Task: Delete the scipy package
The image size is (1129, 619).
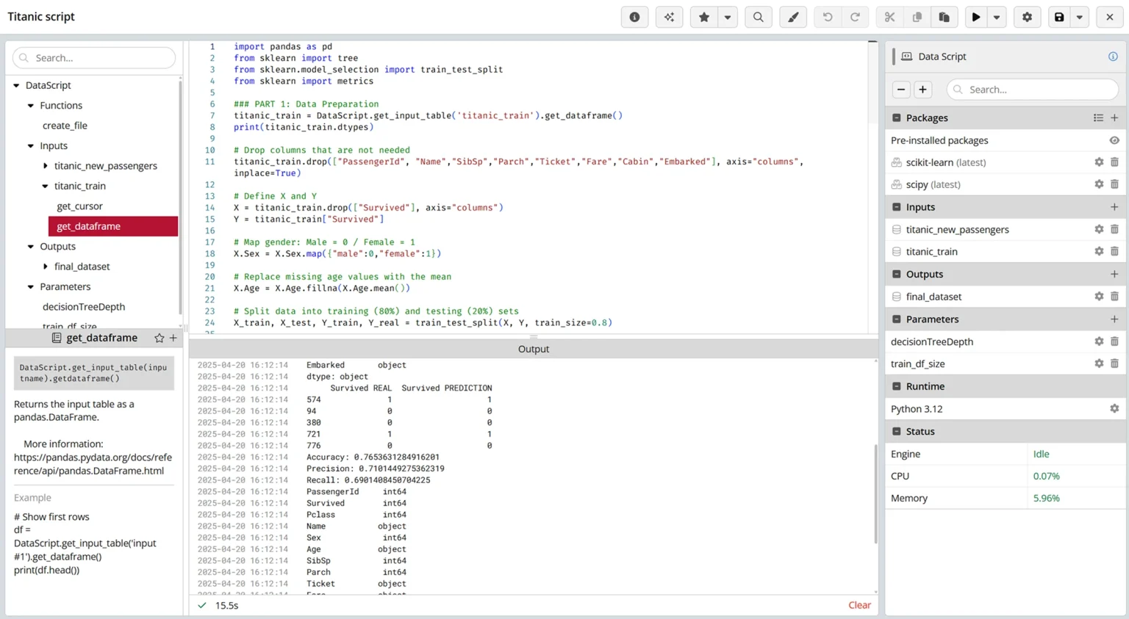Action: click(1114, 184)
